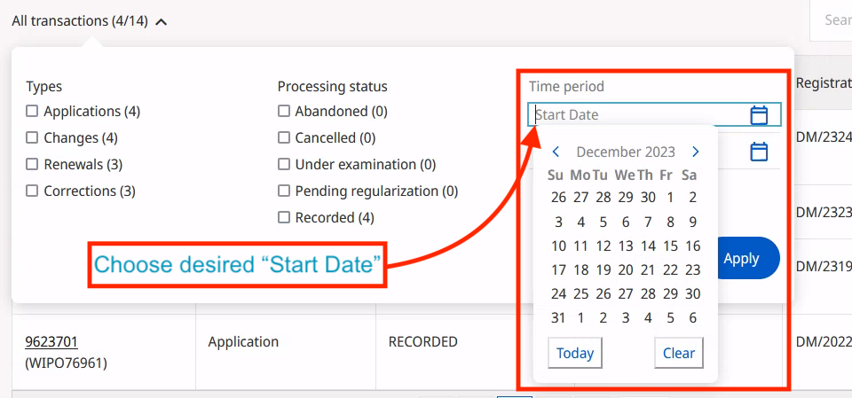
Task: Click into the Start Date field
Action: (639, 115)
